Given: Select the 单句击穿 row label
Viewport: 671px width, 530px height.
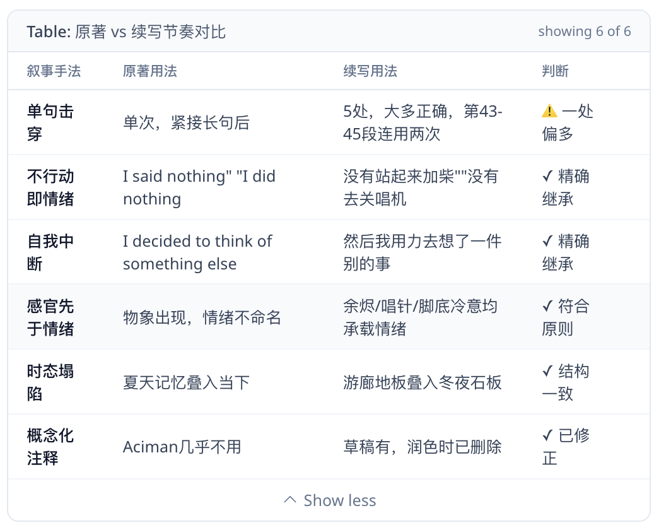Looking at the screenshot, I should (x=50, y=122).
